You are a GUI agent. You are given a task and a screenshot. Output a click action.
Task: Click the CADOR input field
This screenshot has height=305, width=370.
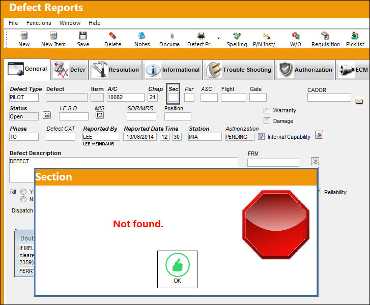tap(329, 97)
